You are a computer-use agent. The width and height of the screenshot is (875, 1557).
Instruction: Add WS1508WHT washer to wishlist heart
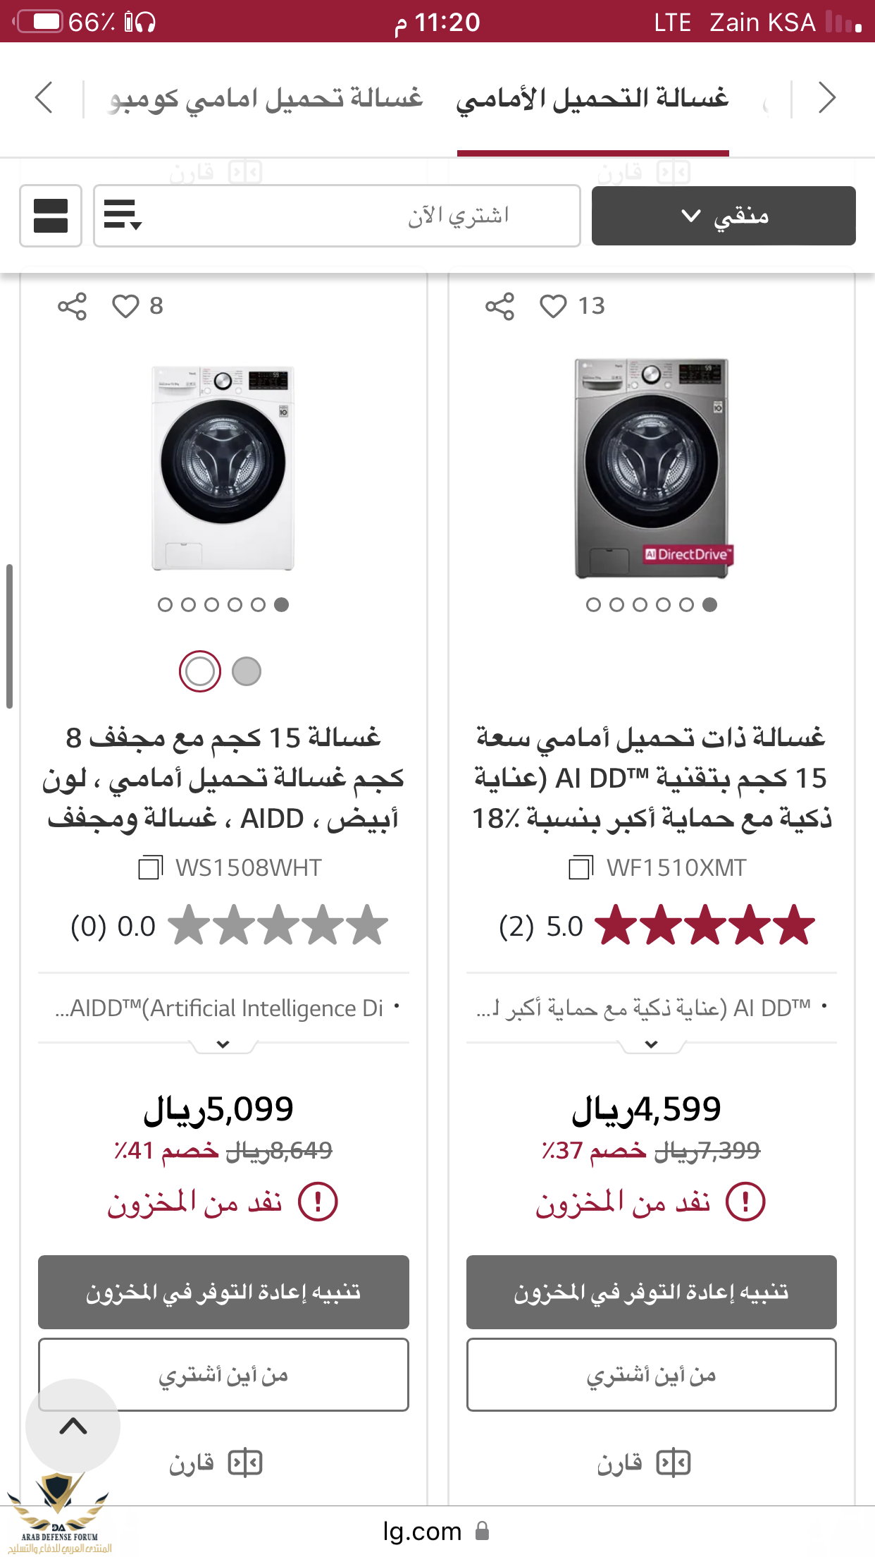tap(125, 306)
